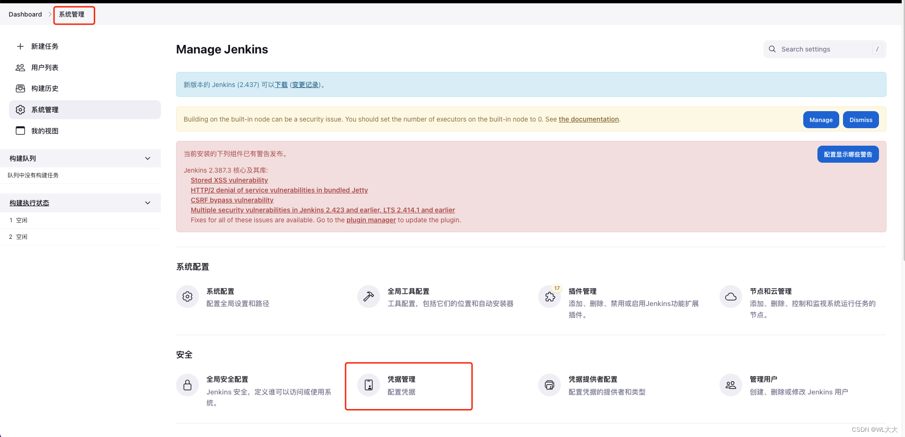The height and width of the screenshot is (437, 905).
Task: Dismiss the built-in node security warning
Action: (x=861, y=120)
